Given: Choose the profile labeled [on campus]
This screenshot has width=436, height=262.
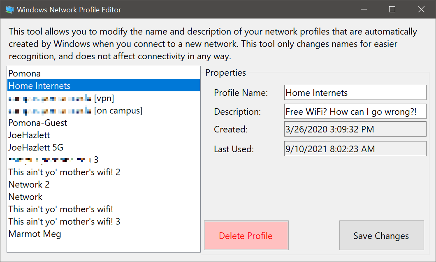Looking at the screenshot, I should (x=75, y=111).
